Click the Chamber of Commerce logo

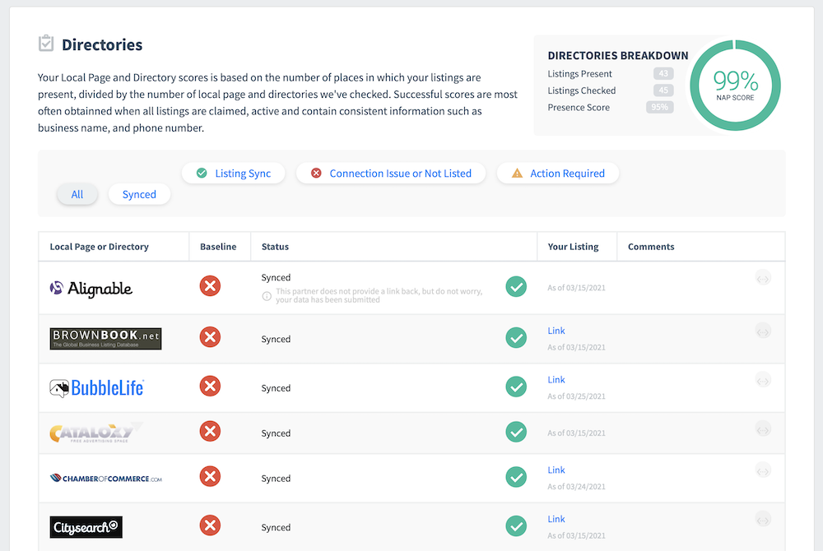106,478
